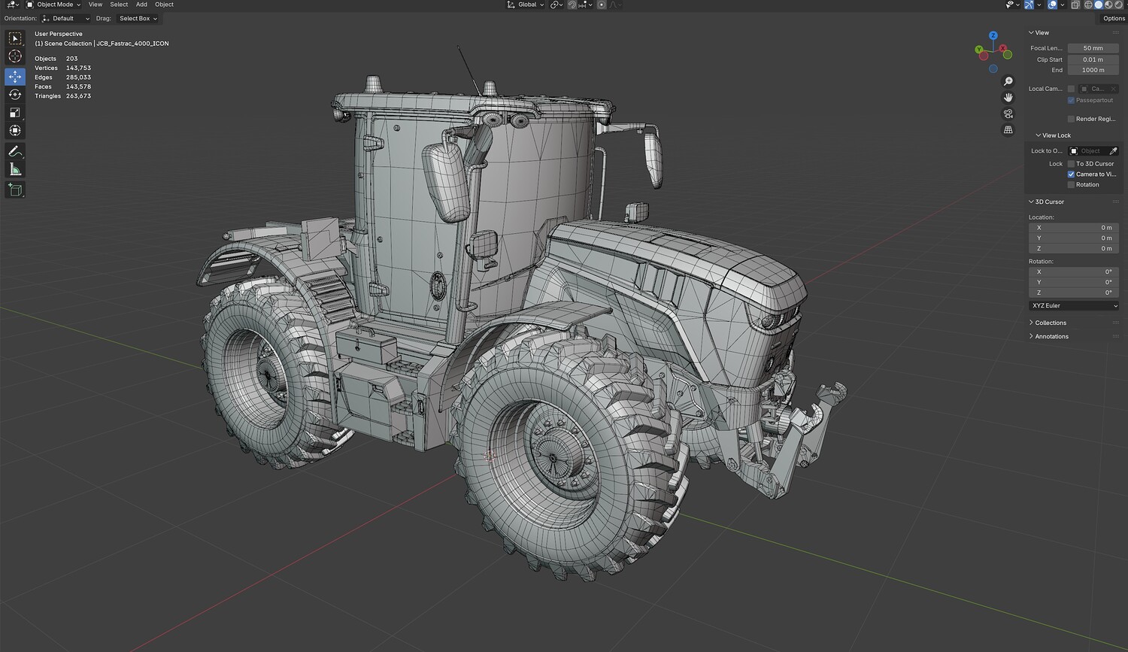Open the Object Mode dropdown
Image resolution: width=1128 pixels, height=652 pixels.
(53, 5)
